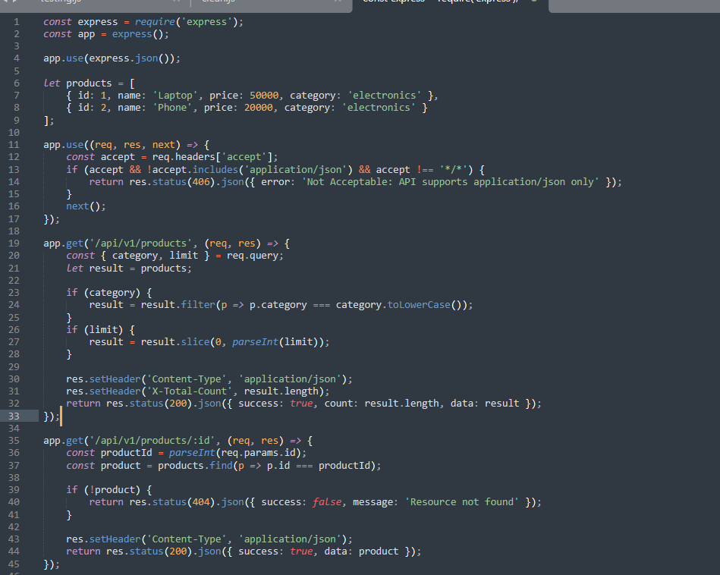The width and height of the screenshot is (720, 575).
Task: Click the '/api/v1/products/:id' route string
Action: click(x=152, y=441)
